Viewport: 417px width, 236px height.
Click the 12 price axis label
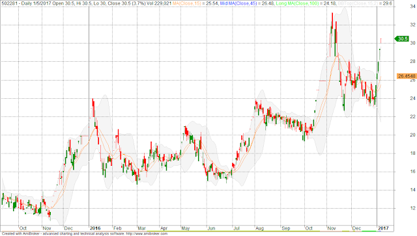(412, 208)
